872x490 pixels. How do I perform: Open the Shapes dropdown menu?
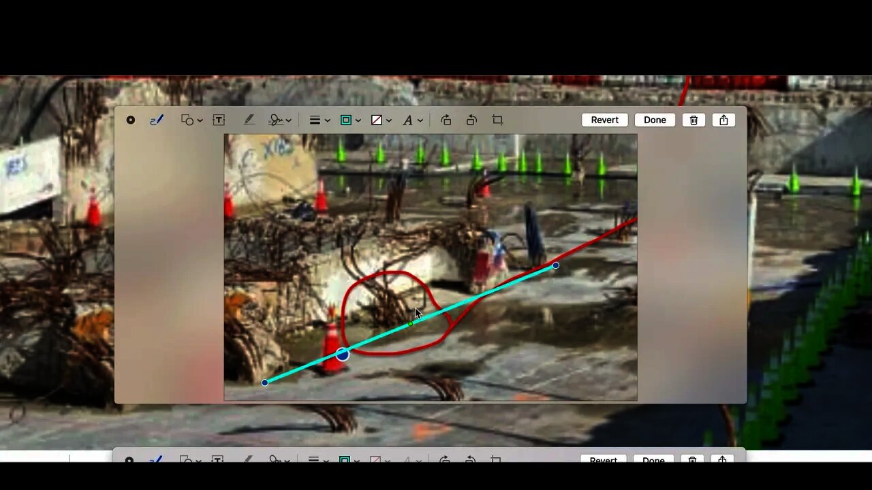pos(191,120)
